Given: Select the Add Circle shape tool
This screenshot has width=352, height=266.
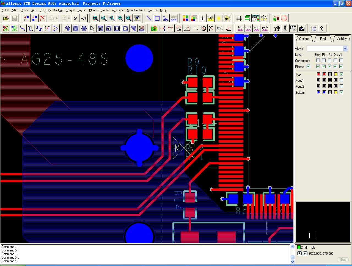Looking at the screenshot, I should 84,28.
